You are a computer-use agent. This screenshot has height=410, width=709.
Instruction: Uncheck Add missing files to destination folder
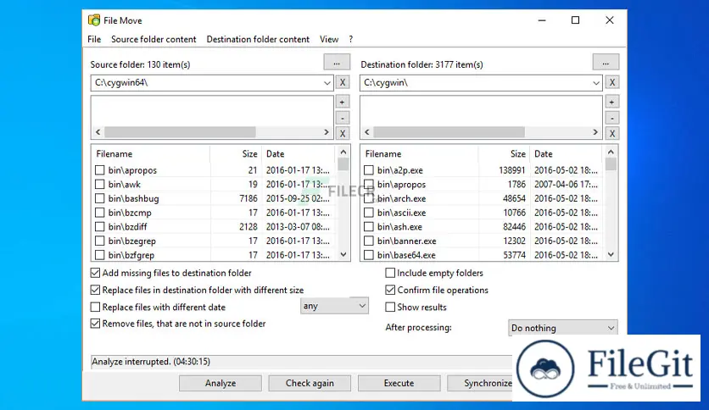pyautogui.click(x=96, y=274)
